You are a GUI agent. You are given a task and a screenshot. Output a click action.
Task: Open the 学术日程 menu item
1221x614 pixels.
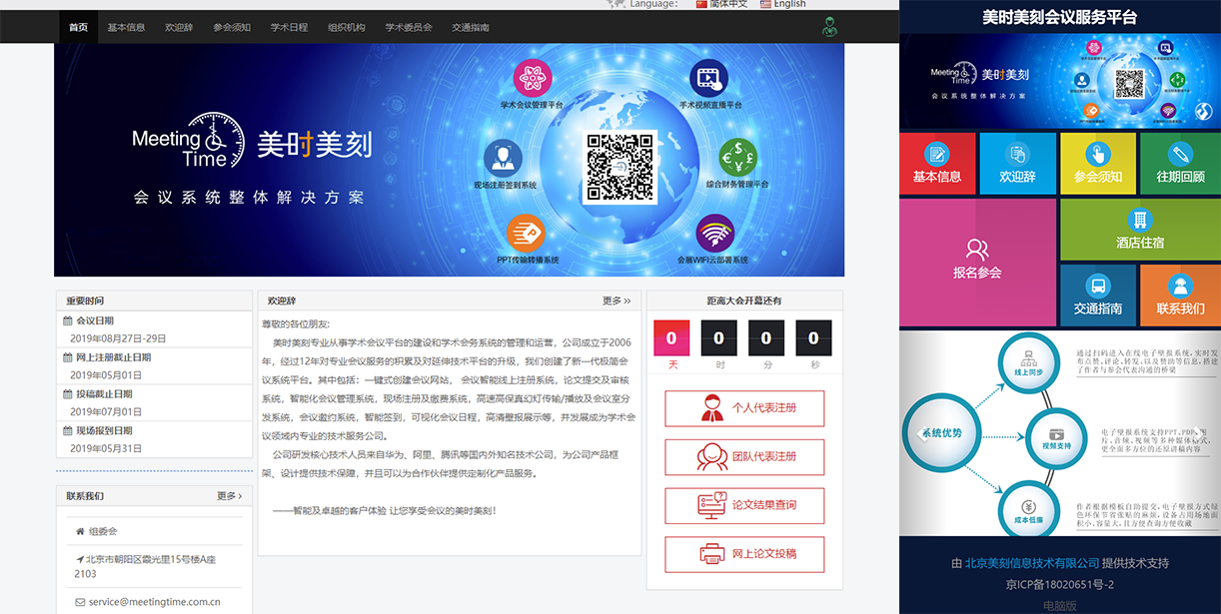click(x=289, y=28)
